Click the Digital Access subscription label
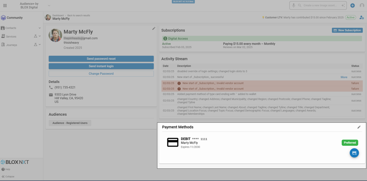Image resolution: width=367 pixels, height=181 pixels. click(178, 39)
